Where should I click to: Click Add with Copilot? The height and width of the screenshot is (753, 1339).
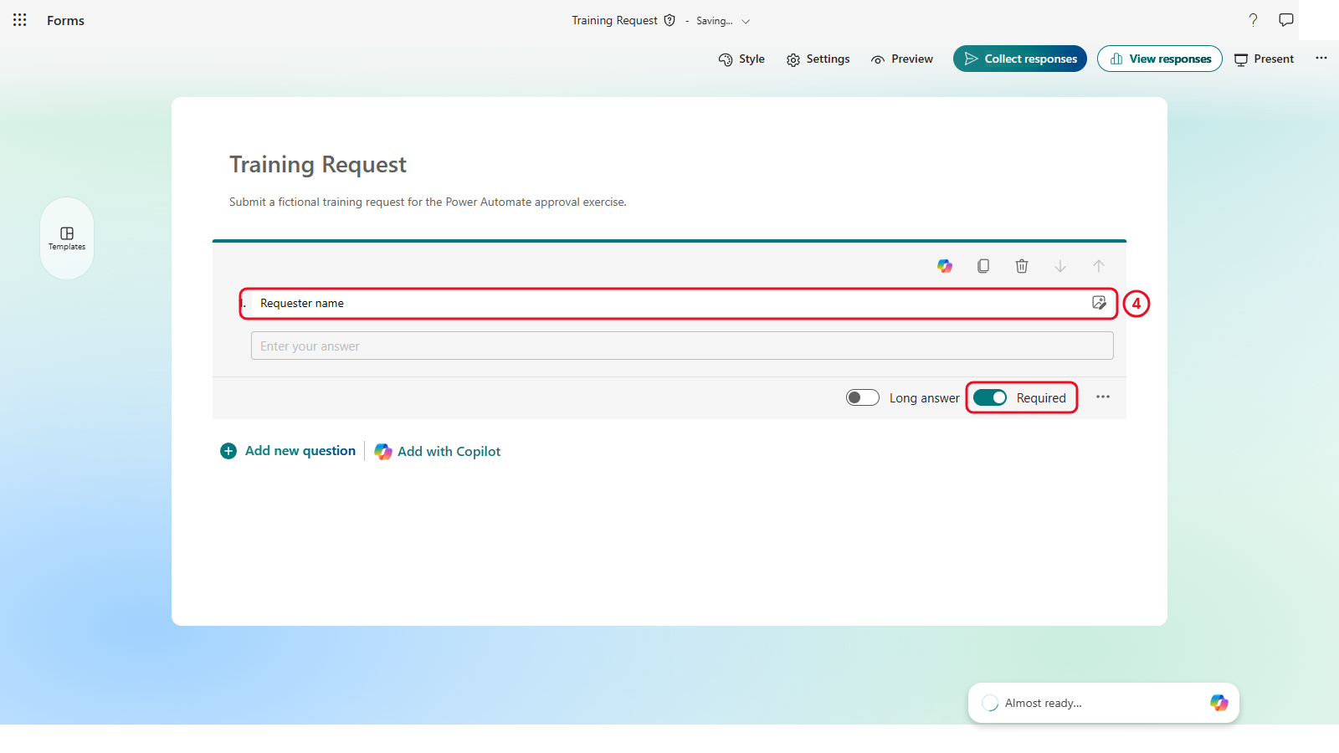tap(438, 452)
